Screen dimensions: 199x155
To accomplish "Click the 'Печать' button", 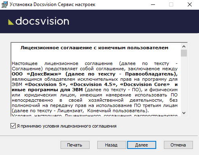I will pyautogui.click(x=75, y=145).
